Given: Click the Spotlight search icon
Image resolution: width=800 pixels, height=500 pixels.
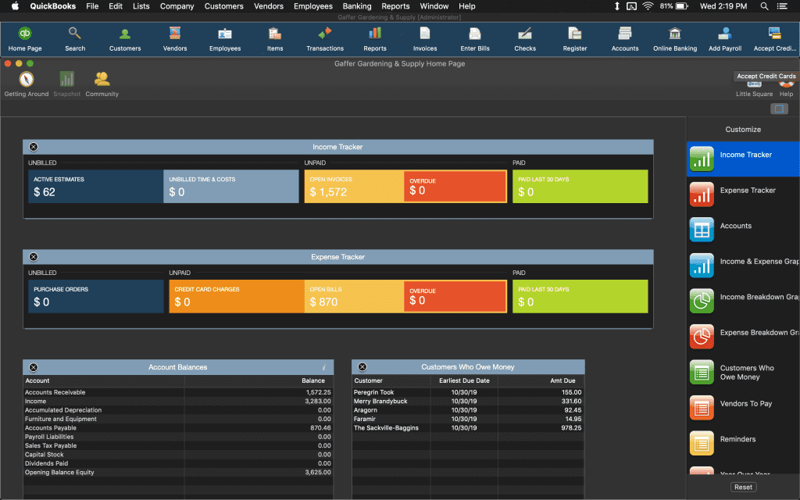Looking at the screenshot, I should coord(764,6).
